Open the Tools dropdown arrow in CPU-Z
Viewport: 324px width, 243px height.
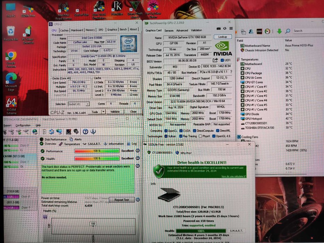point(103,112)
